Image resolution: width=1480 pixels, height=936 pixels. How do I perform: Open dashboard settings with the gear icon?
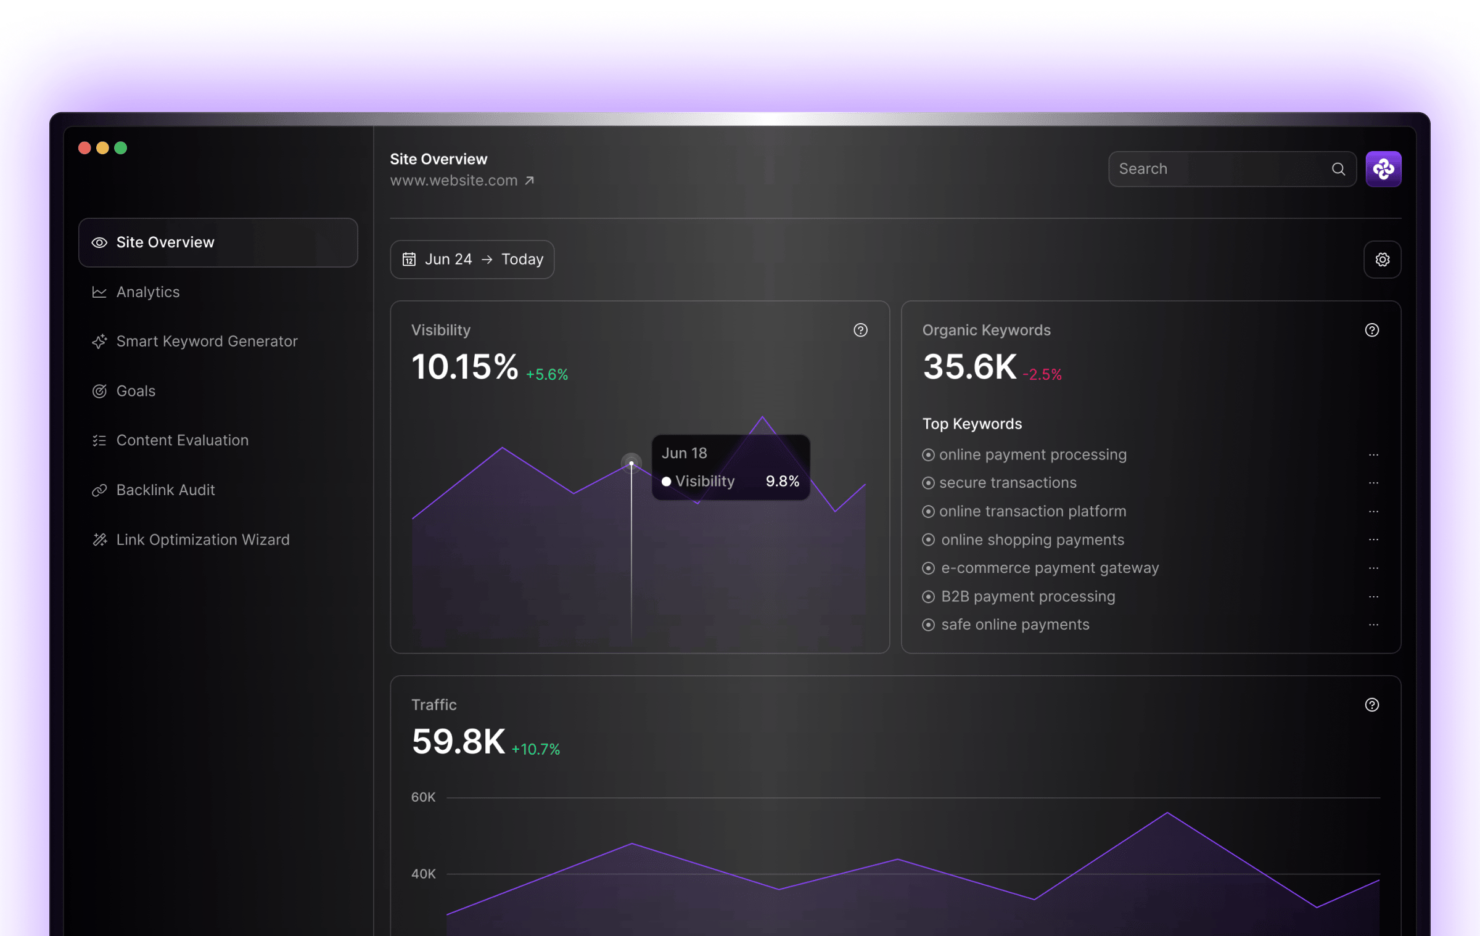[x=1383, y=259]
